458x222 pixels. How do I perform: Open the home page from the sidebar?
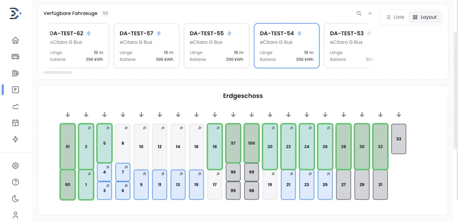tap(16, 40)
